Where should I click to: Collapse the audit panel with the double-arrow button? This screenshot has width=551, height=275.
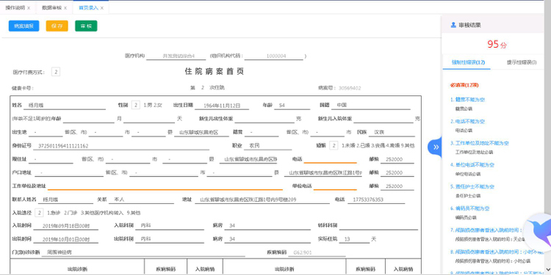tap(436, 147)
